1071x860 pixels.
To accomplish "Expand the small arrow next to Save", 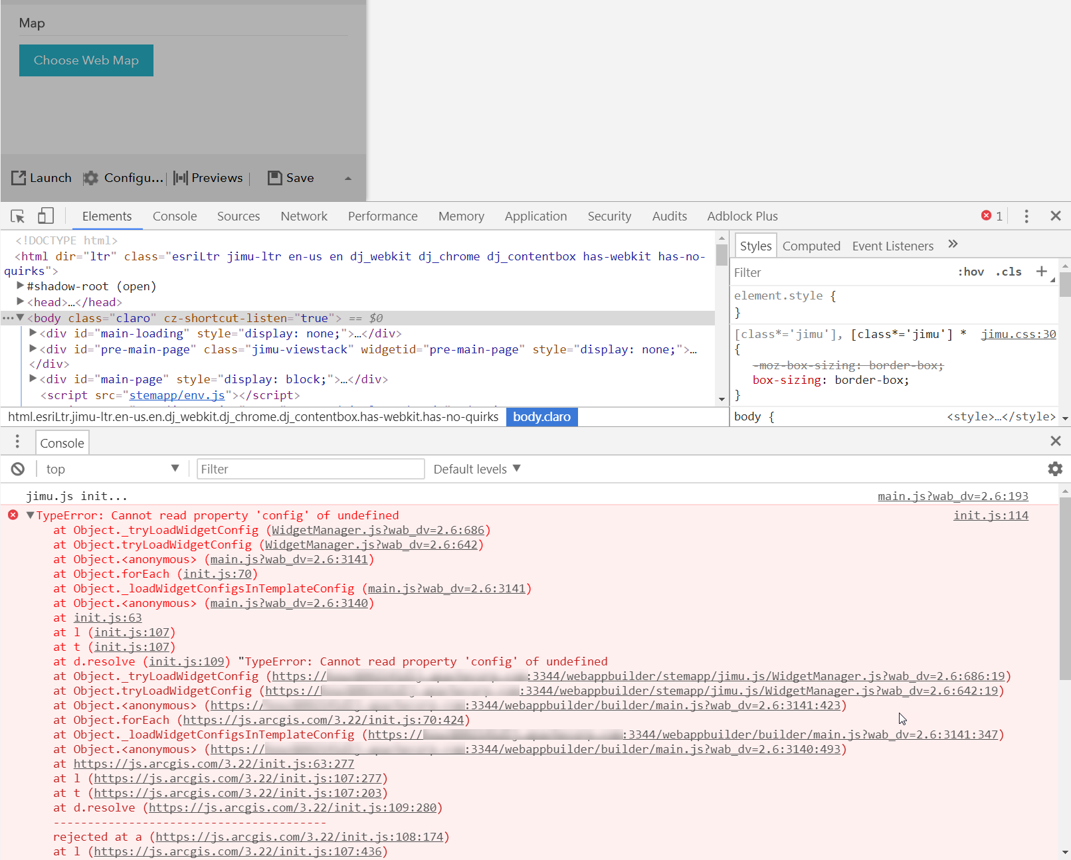I will [x=348, y=179].
